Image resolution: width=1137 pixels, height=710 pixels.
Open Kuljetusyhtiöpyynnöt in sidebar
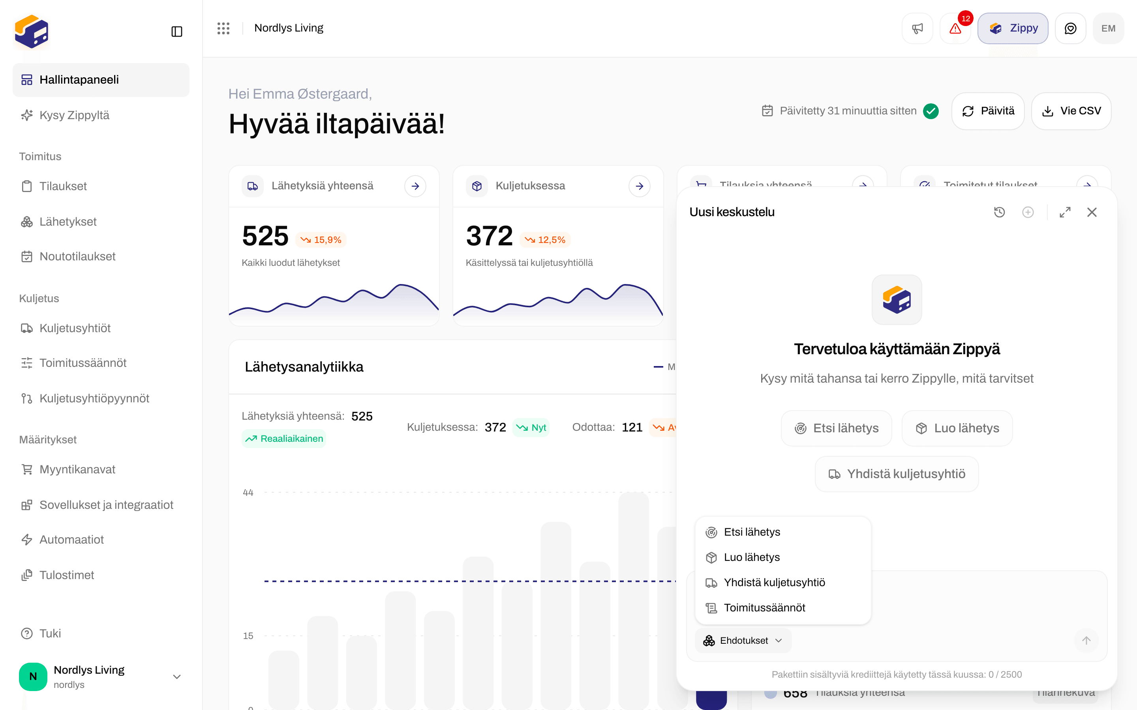[x=101, y=398]
